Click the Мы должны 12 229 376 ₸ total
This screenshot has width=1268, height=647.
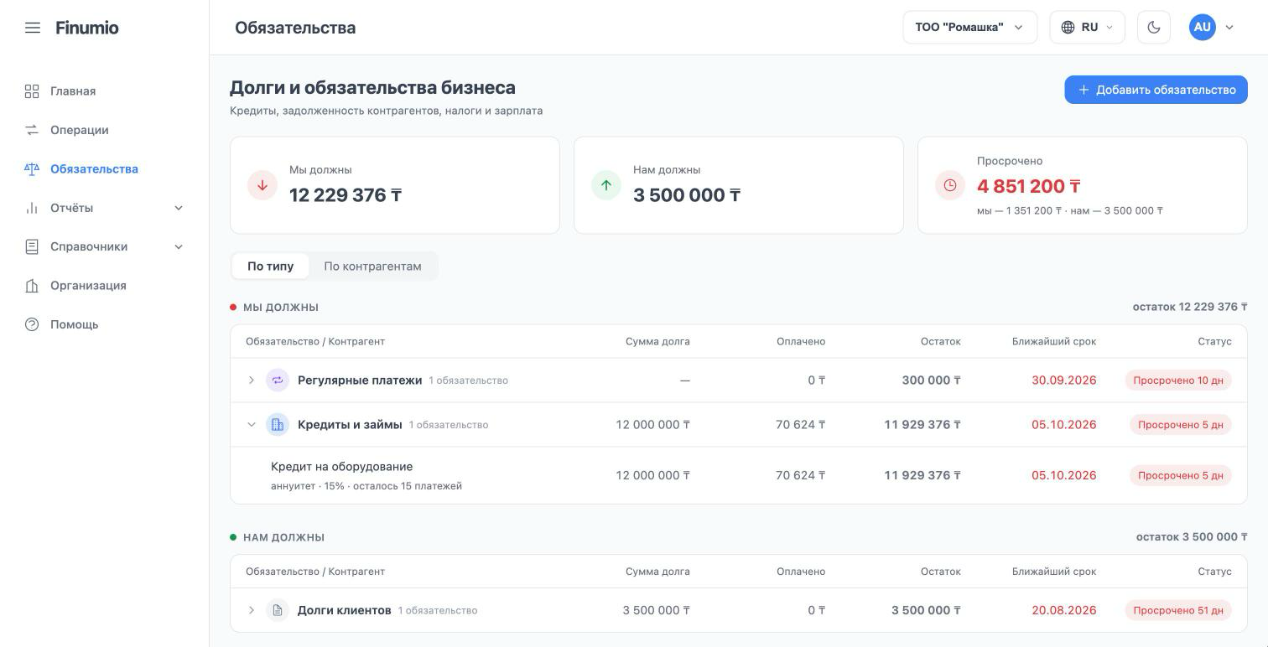tap(346, 195)
